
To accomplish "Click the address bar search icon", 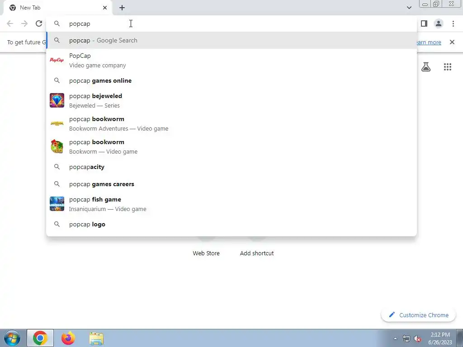I will click(57, 23).
